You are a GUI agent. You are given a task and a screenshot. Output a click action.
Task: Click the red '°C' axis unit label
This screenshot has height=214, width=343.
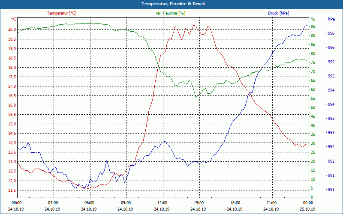(x=14, y=19)
